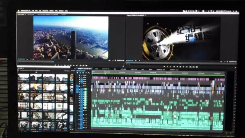Toggle Snap in the timeline panel
The image size is (245, 138).
pyautogui.click(x=80, y=73)
